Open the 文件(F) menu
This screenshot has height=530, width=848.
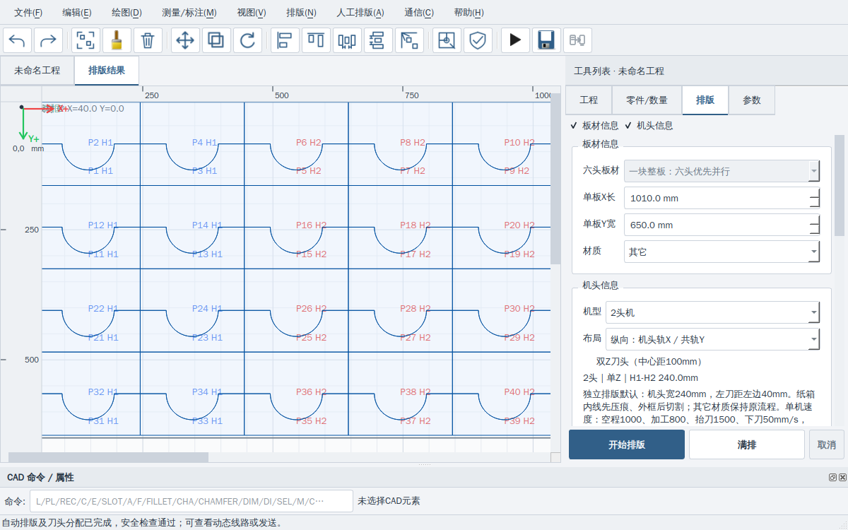pyautogui.click(x=28, y=12)
